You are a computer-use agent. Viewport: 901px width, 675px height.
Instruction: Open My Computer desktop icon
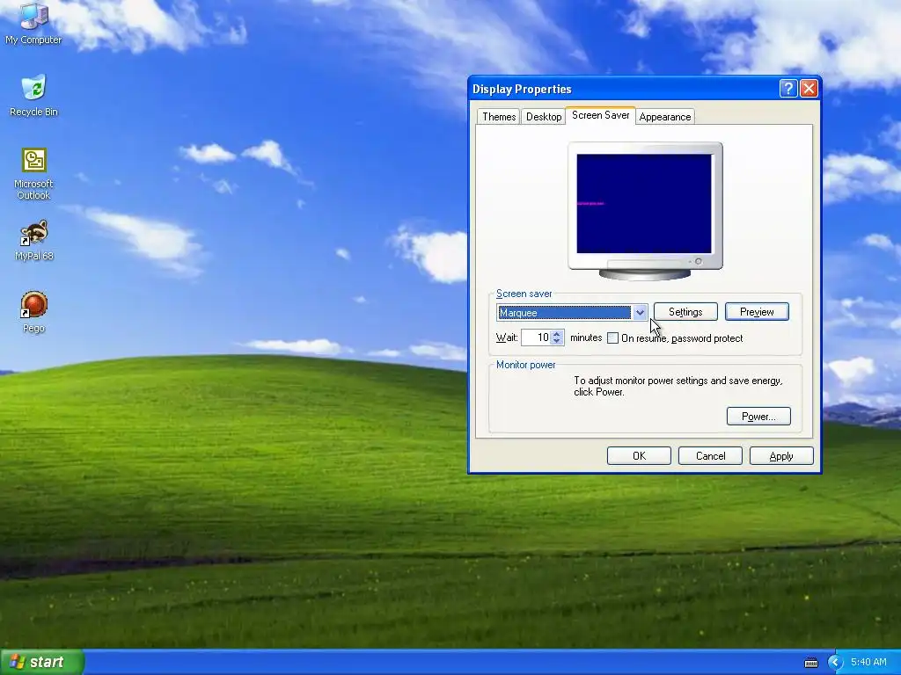[x=33, y=23]
